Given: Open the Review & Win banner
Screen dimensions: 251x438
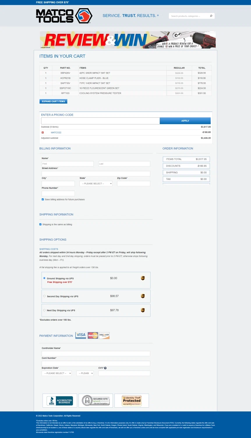Looking at the screenshot, I should pos(128,40).
